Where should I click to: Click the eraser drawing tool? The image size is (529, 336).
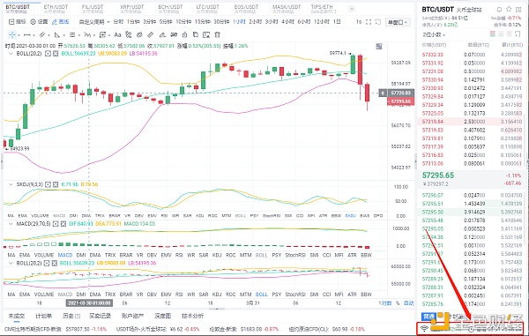pyautogui.click(x=162, y=34)
